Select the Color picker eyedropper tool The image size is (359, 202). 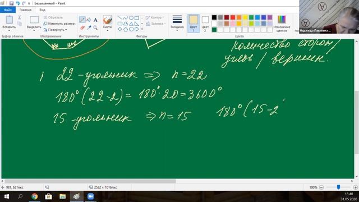(x=89, y=27)
